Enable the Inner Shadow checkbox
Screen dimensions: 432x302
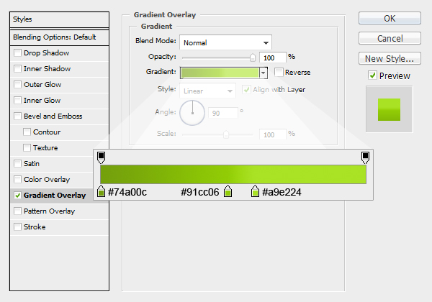click(17, 68)
